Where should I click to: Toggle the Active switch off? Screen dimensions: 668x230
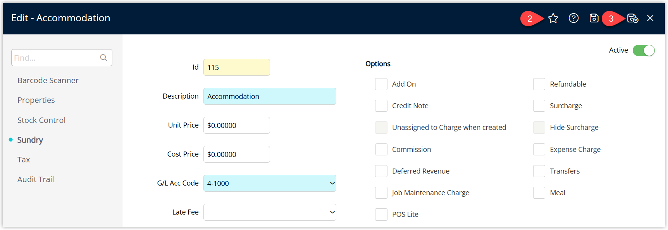[x=644, y=50]
